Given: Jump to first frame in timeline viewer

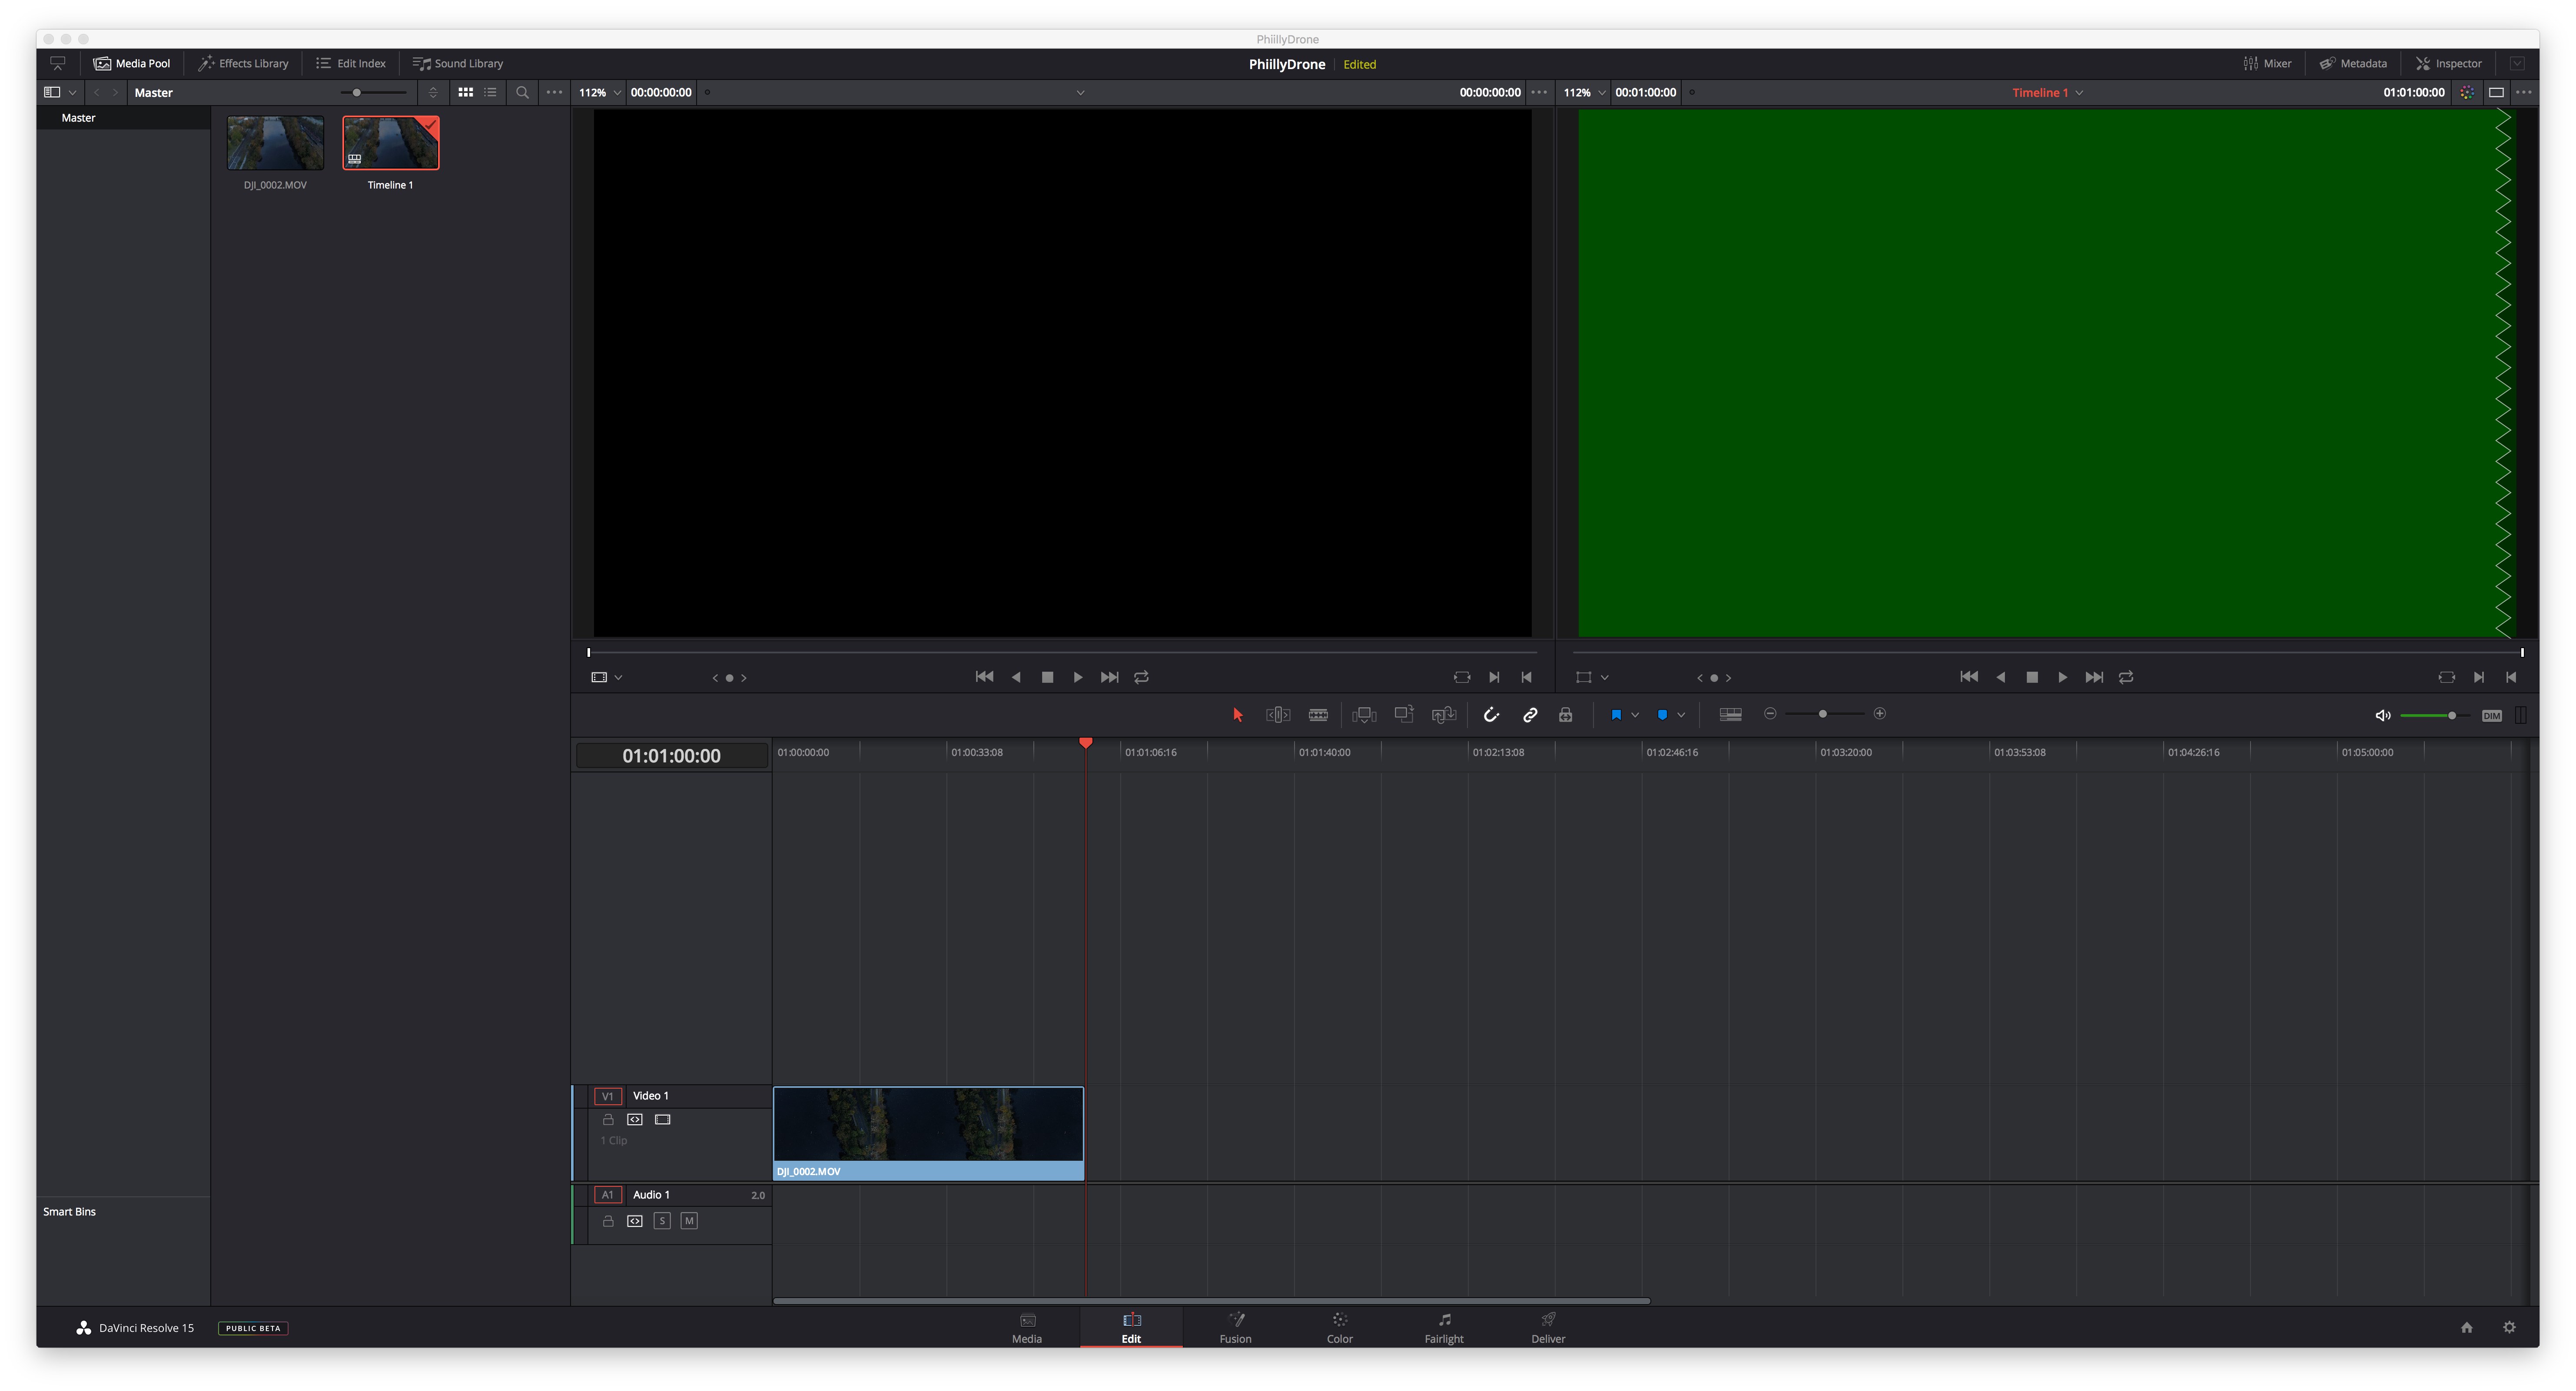Looking at the screenshot, I should point(1968,677).
